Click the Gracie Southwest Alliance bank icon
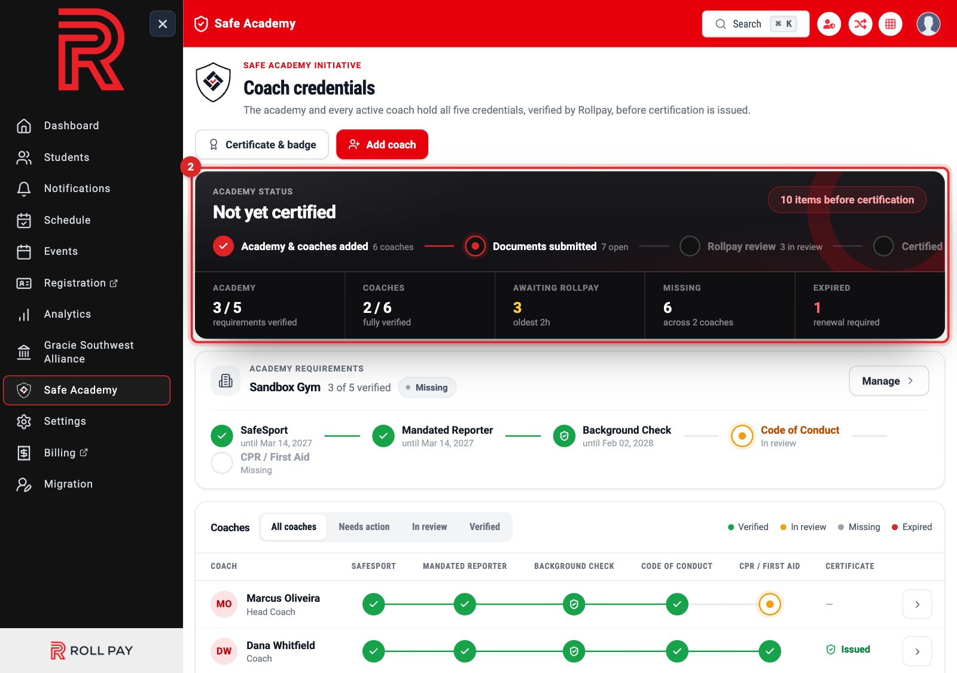 click(24, 352)
